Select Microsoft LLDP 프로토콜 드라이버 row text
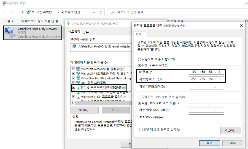The width and height of the screenshot is (248, 149). pyautogui.click(x=103, y=97)
